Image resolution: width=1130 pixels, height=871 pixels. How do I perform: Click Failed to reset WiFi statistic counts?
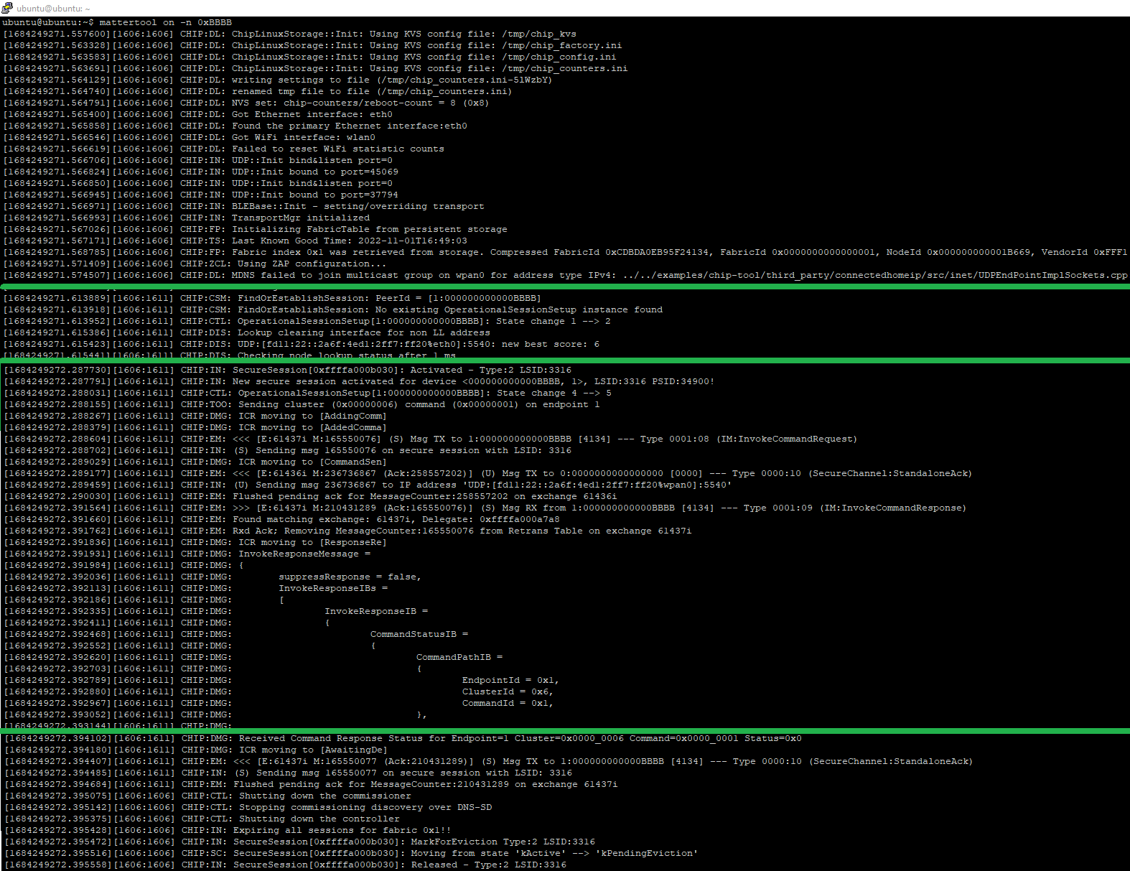pyautogui.click(x=337, y=149)
